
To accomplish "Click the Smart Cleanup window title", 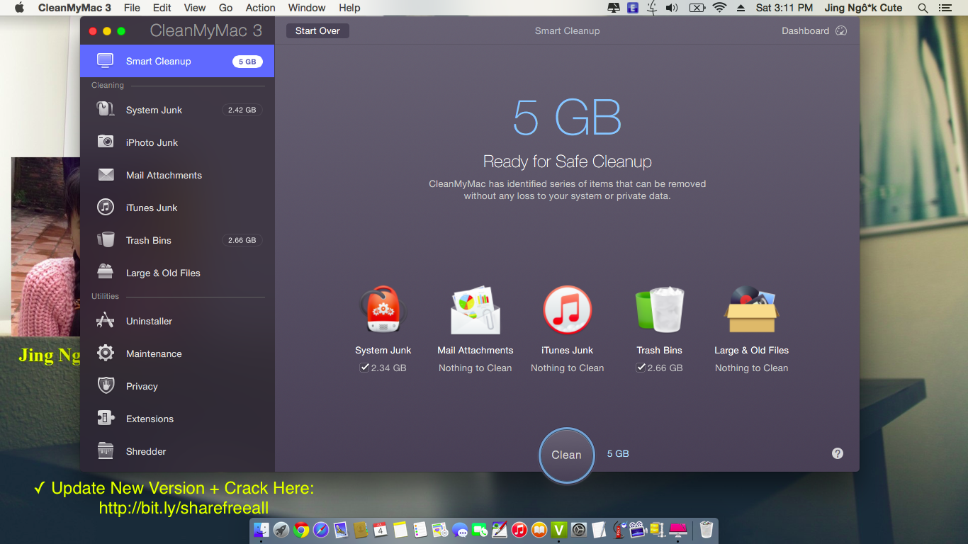I will [567, 30].
